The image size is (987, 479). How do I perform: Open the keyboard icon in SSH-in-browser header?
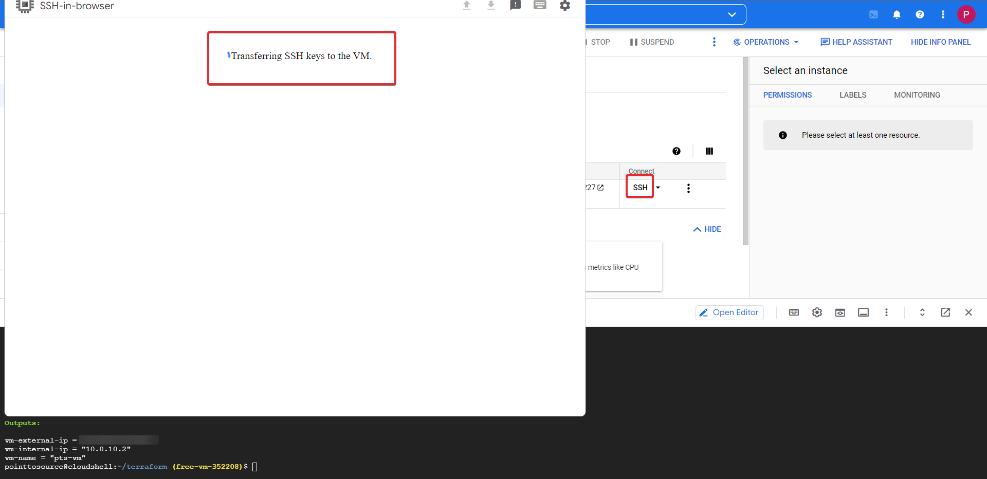[x=540, y=5]
